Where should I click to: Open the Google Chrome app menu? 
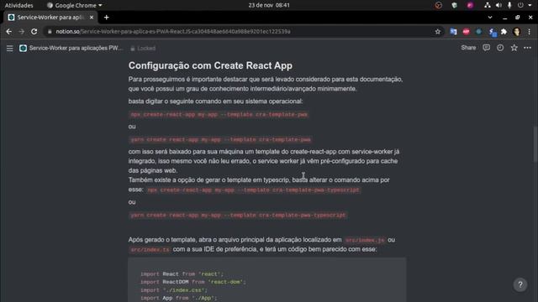click(75, 5)
